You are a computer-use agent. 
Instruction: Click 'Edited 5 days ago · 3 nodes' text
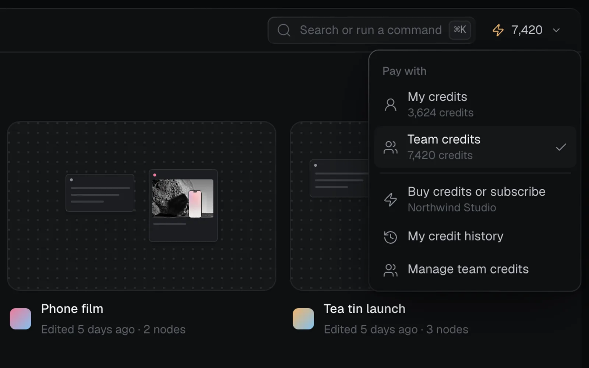coord(396,329)
